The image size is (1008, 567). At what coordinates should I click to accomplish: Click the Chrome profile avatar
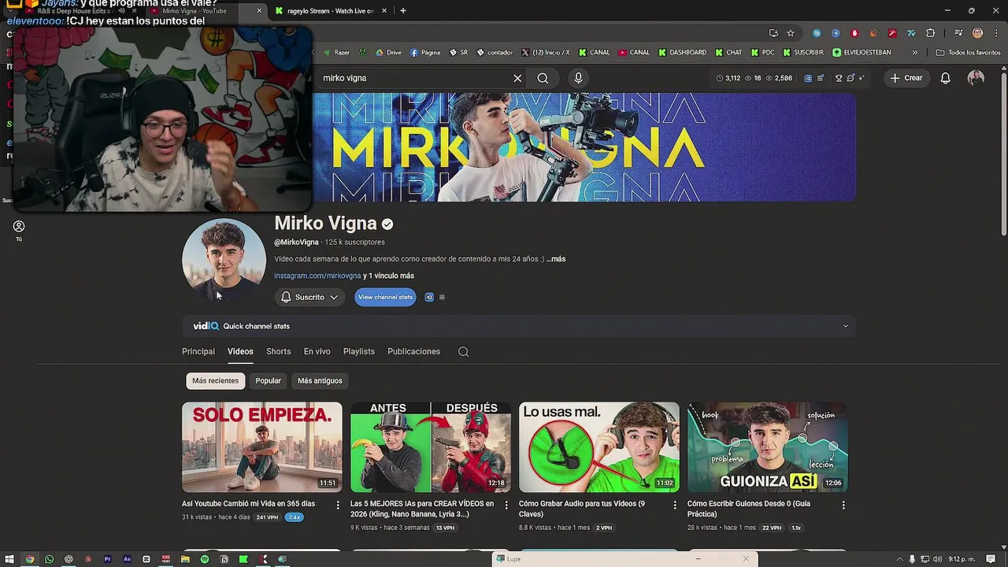[977, 33]
